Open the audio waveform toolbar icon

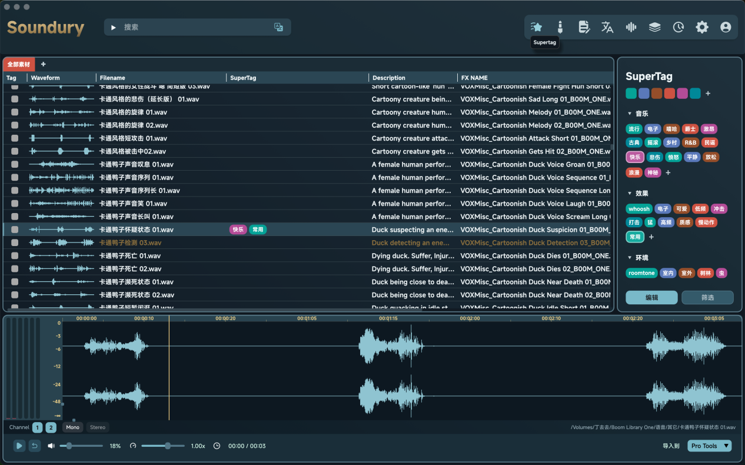(631, 27)
